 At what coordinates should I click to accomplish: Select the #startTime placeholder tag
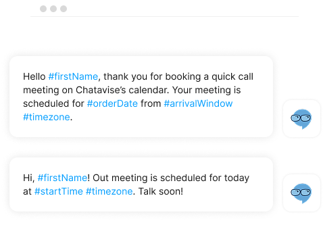click(x=59, y=191)
